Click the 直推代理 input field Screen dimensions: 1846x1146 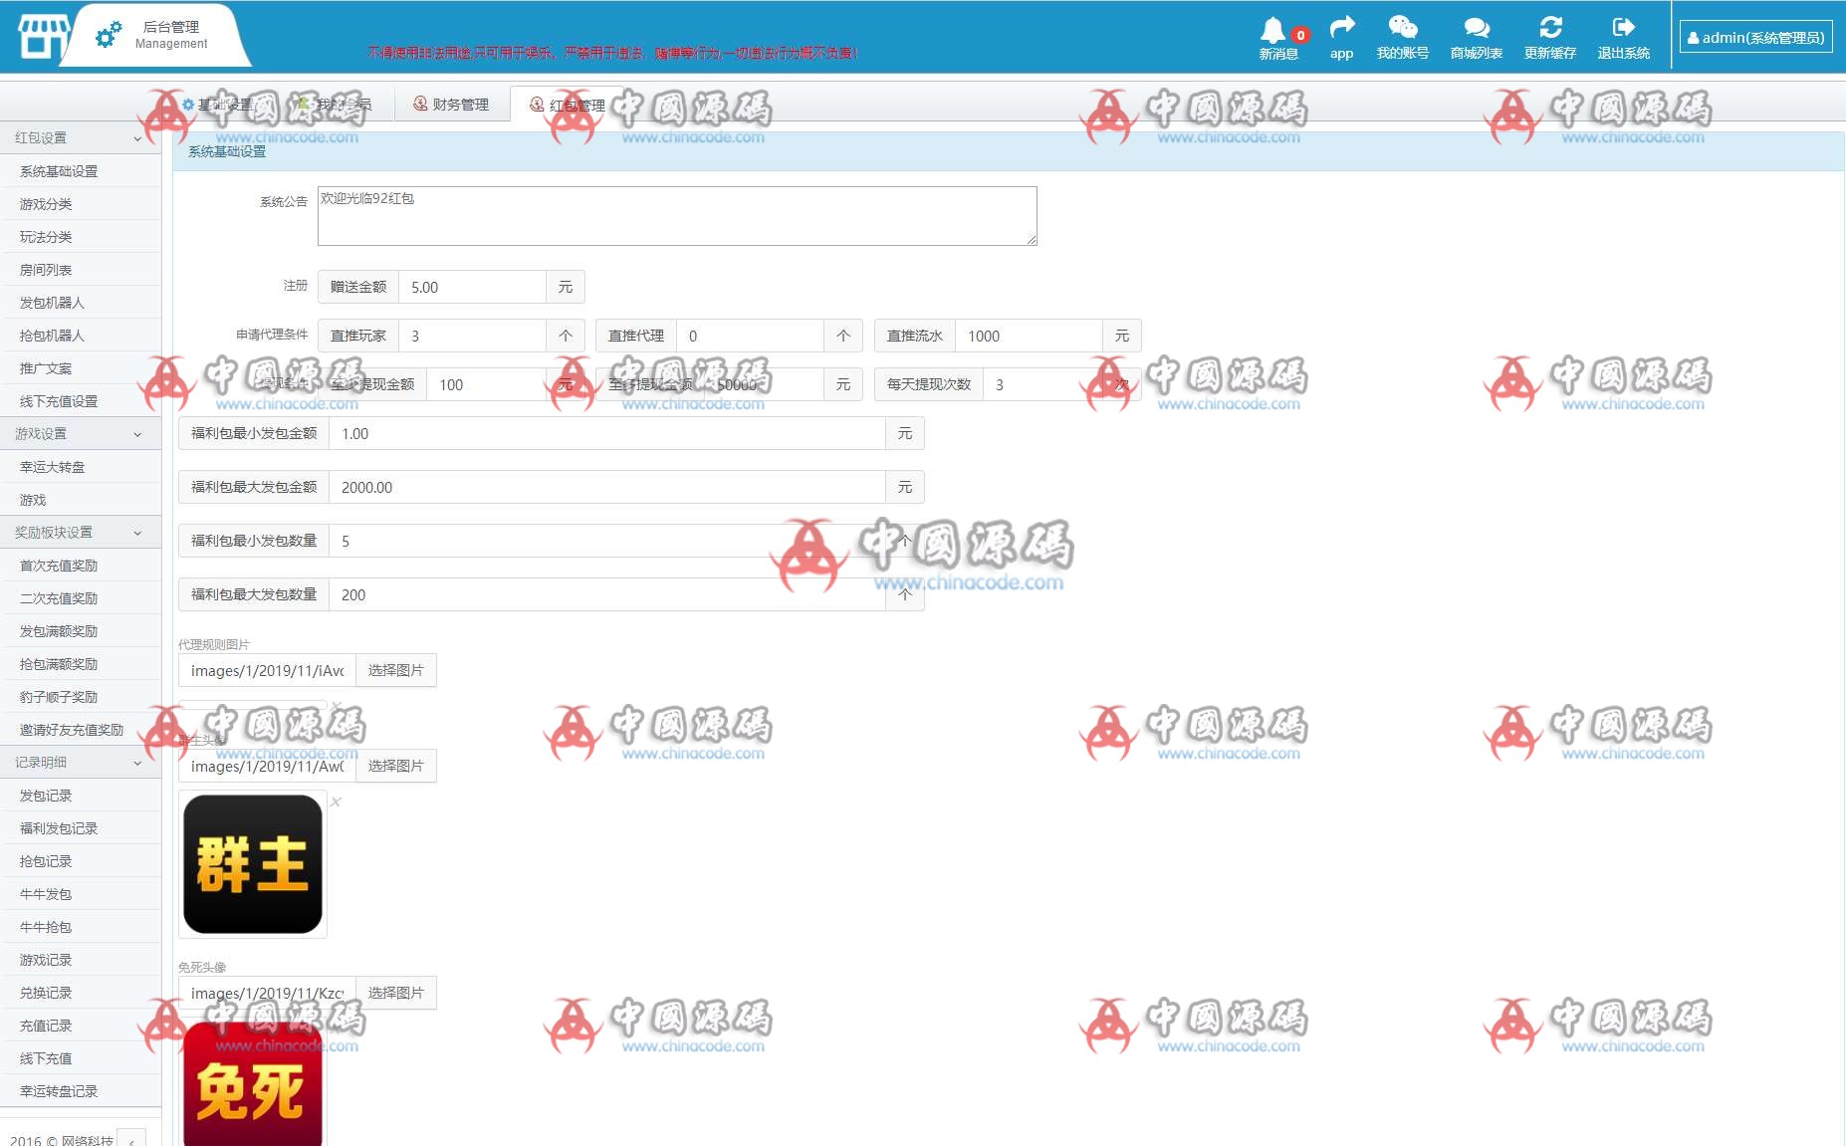[750, 336]
